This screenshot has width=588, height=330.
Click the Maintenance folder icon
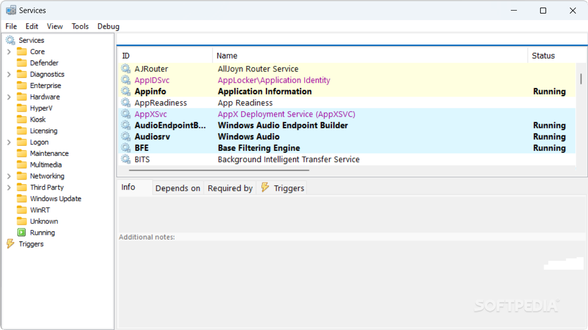click(x=22, y=153)
